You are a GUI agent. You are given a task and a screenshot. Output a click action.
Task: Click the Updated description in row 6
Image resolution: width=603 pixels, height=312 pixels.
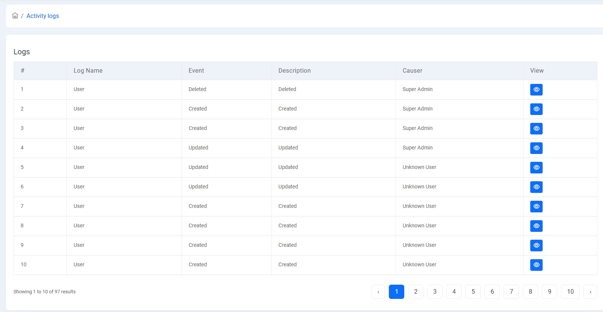[x=288, y=187]
